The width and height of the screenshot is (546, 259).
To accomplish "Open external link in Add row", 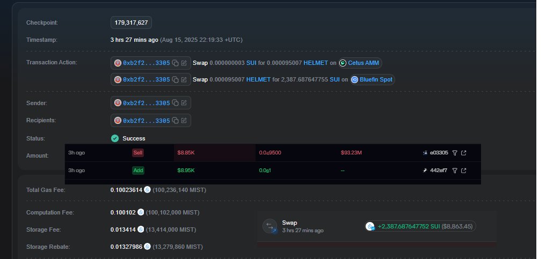I will point(463,171).
